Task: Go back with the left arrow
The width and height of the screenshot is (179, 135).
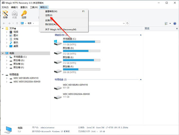Action: point(4,23)
